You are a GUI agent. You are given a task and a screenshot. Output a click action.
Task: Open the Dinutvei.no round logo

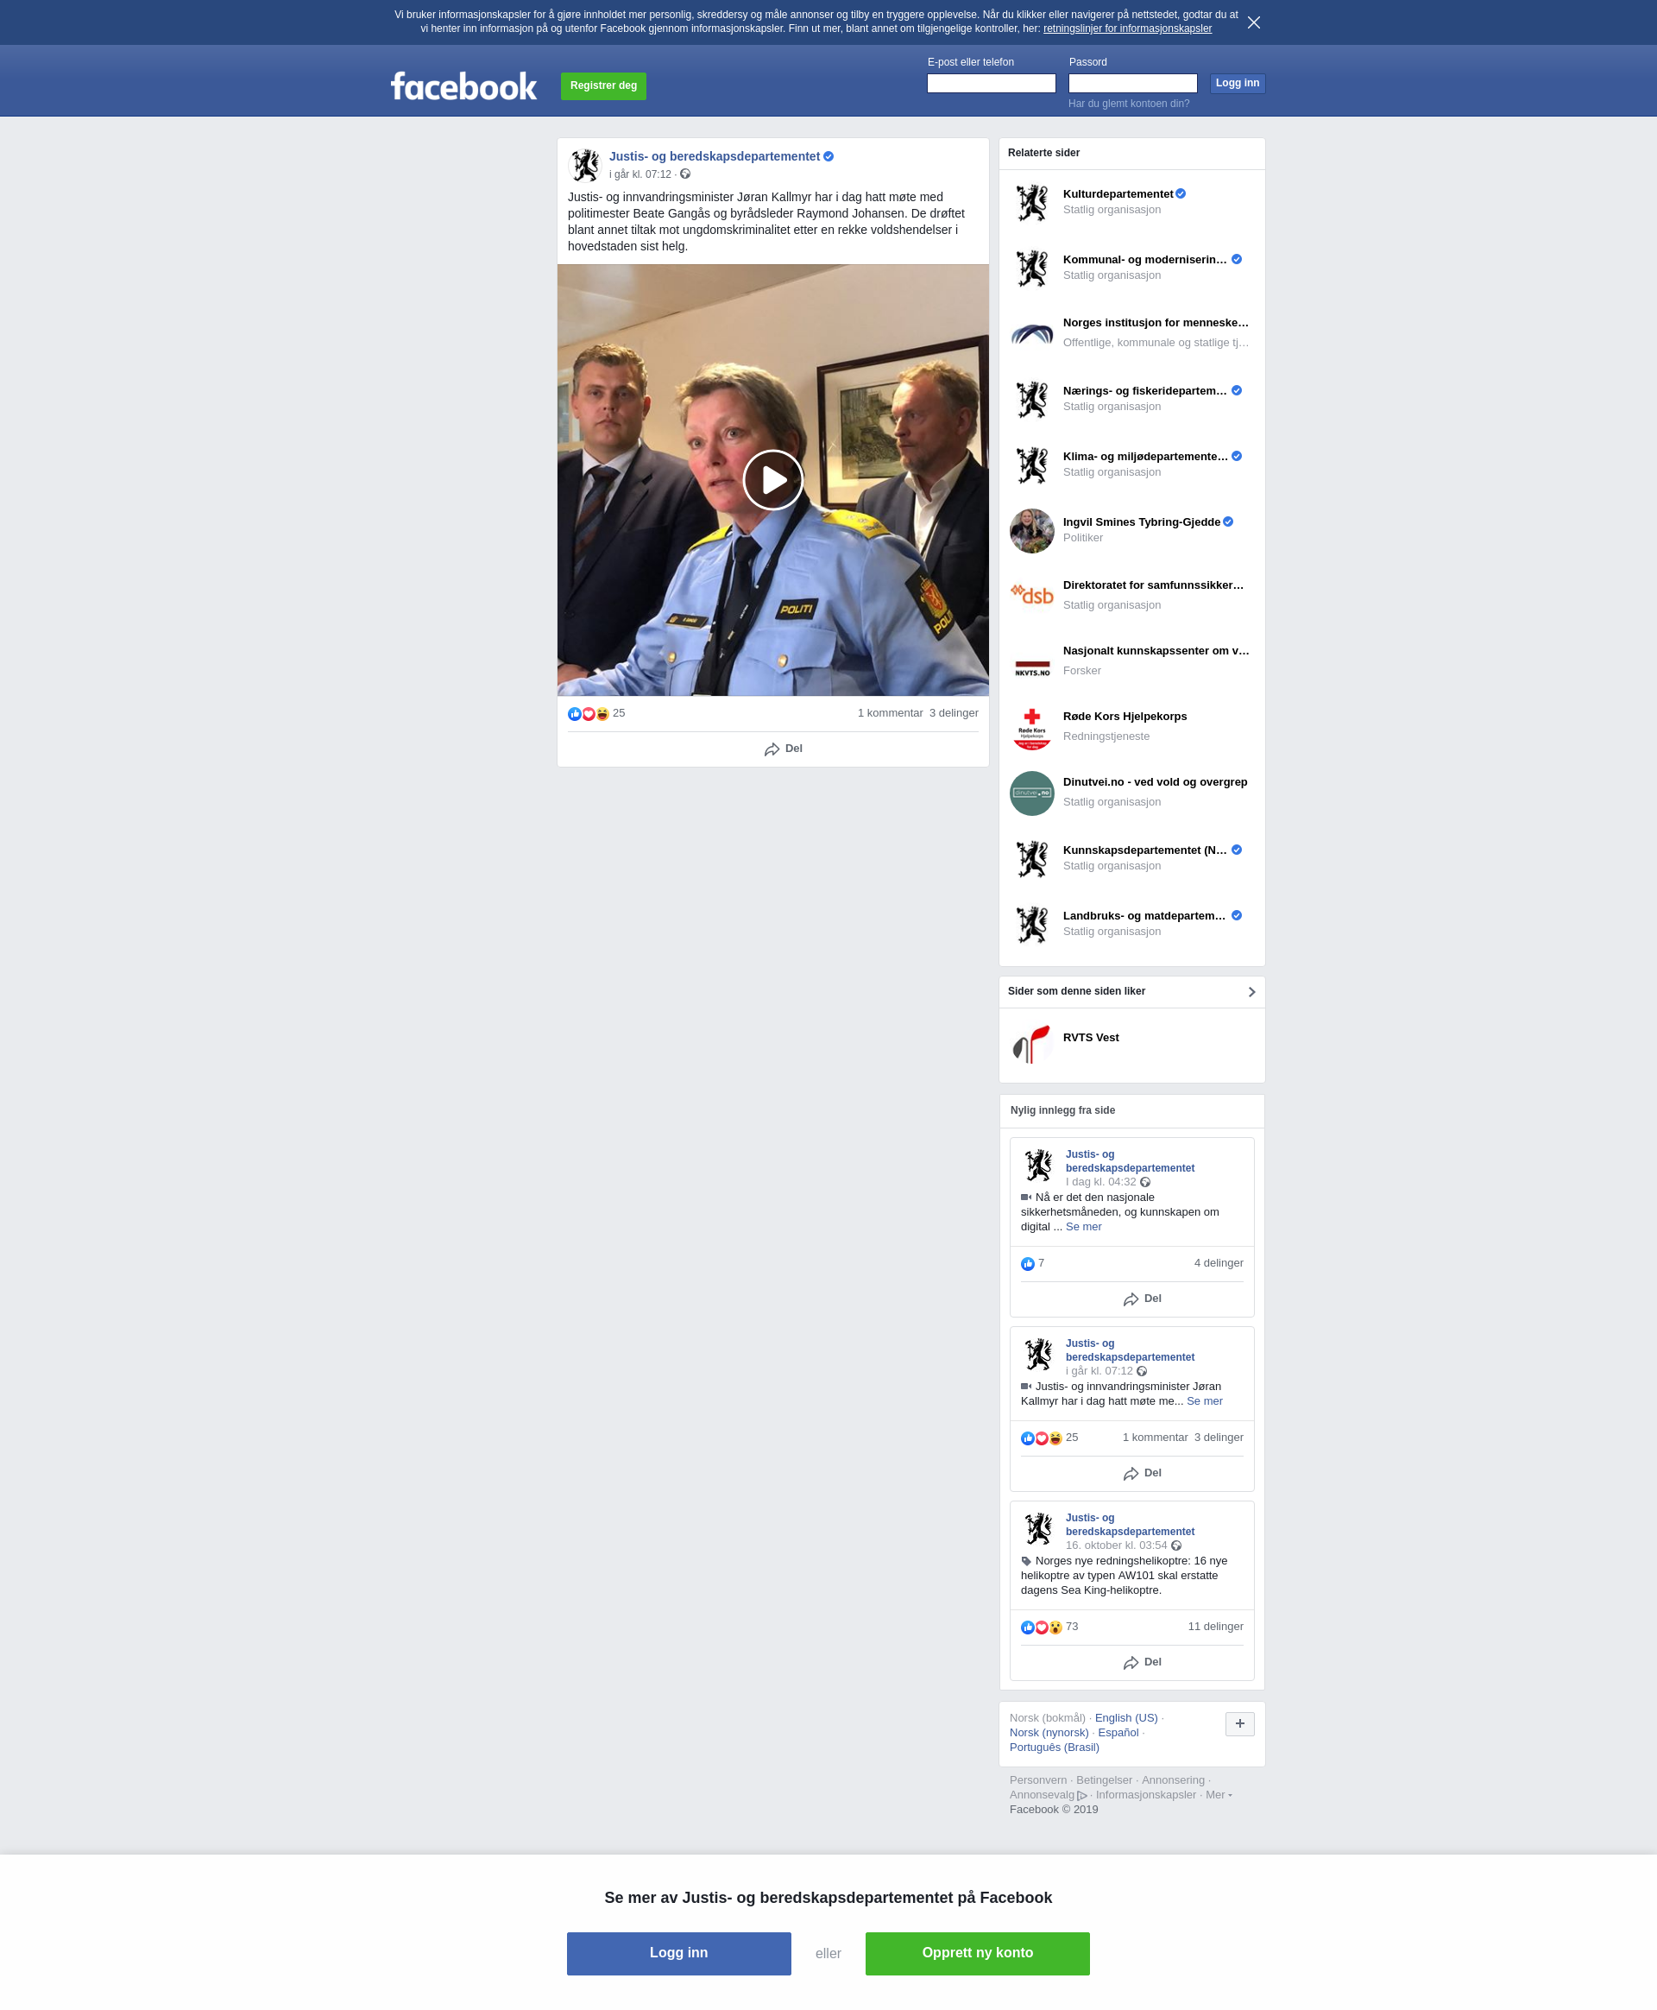[x=1032, y=793]
